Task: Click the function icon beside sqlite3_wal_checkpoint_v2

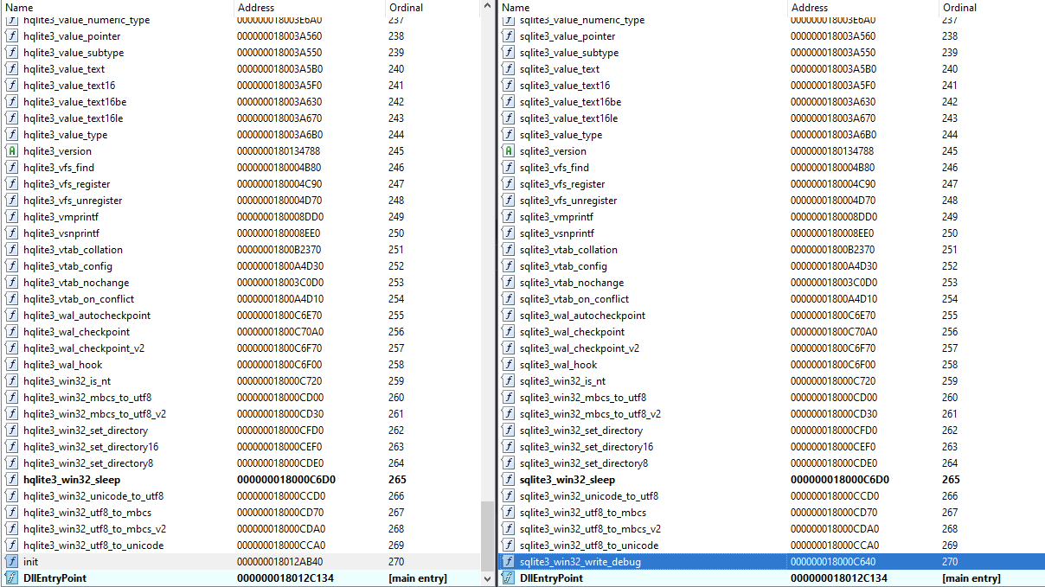Action: click(x=509, y=348)
